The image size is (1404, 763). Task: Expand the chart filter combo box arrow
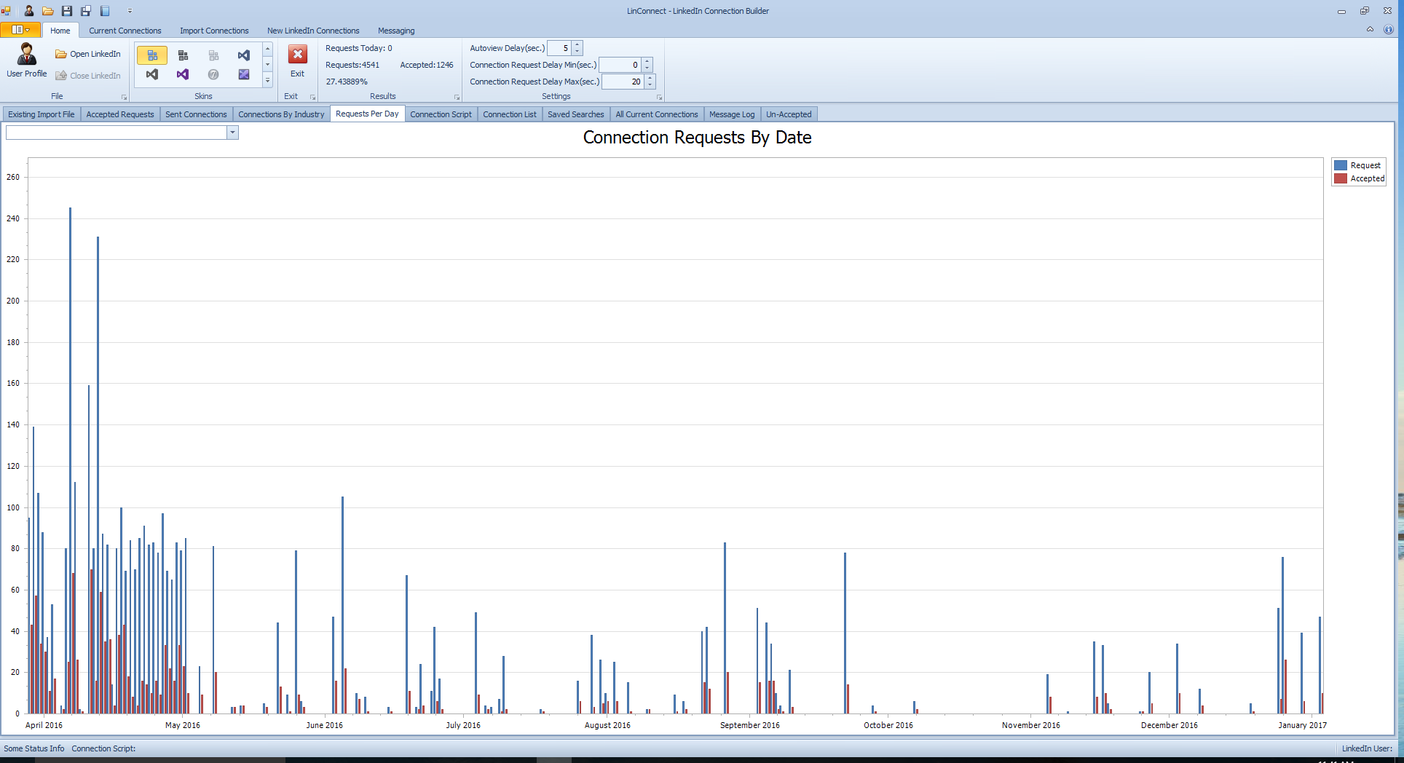[x=232, y=133]
